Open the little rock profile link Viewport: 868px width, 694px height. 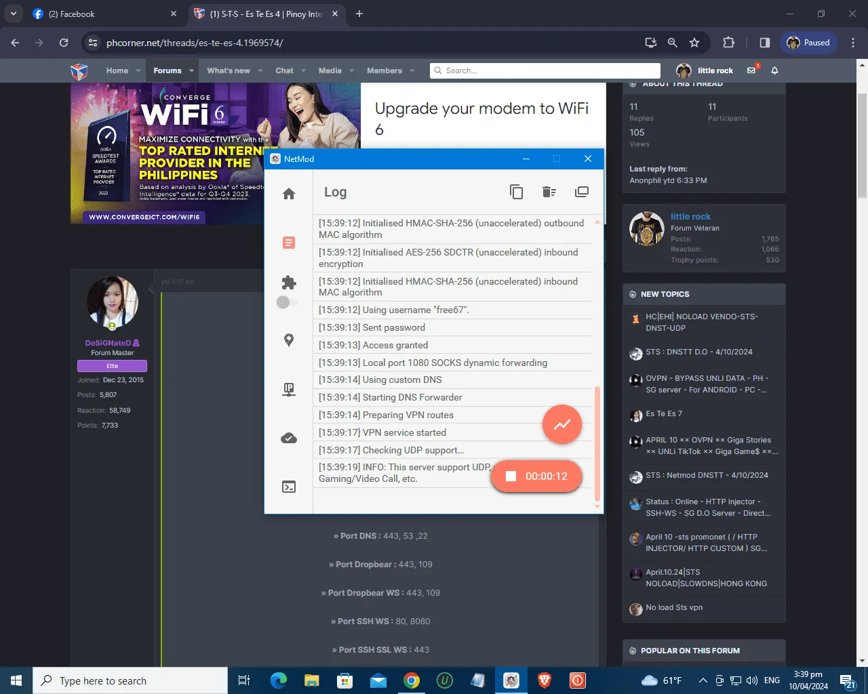(x=690, y=216)
